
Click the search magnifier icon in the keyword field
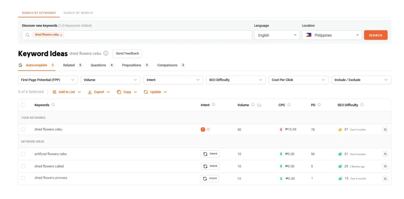click(28, 35)
